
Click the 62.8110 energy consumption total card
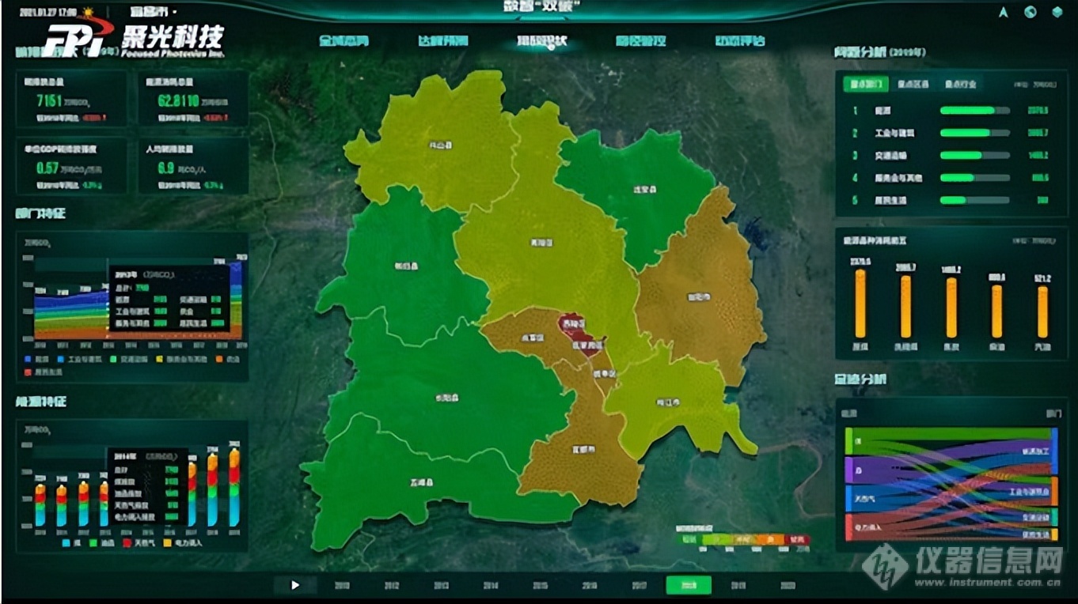193,99
